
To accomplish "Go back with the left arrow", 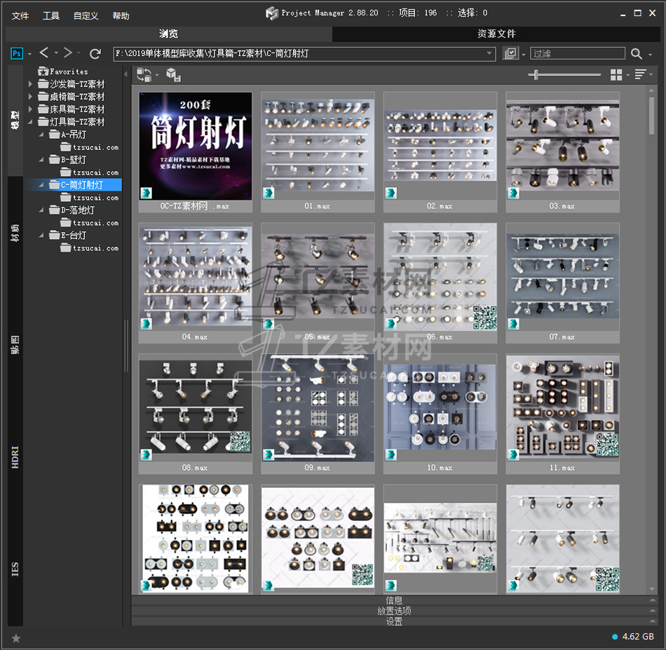I will tap(44, 53).
